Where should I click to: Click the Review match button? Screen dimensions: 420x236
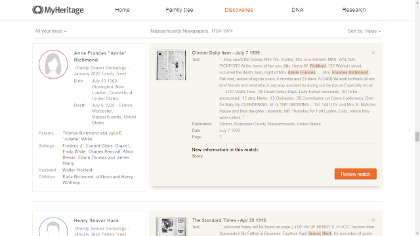pyautogui.click(x=356, y=174)
